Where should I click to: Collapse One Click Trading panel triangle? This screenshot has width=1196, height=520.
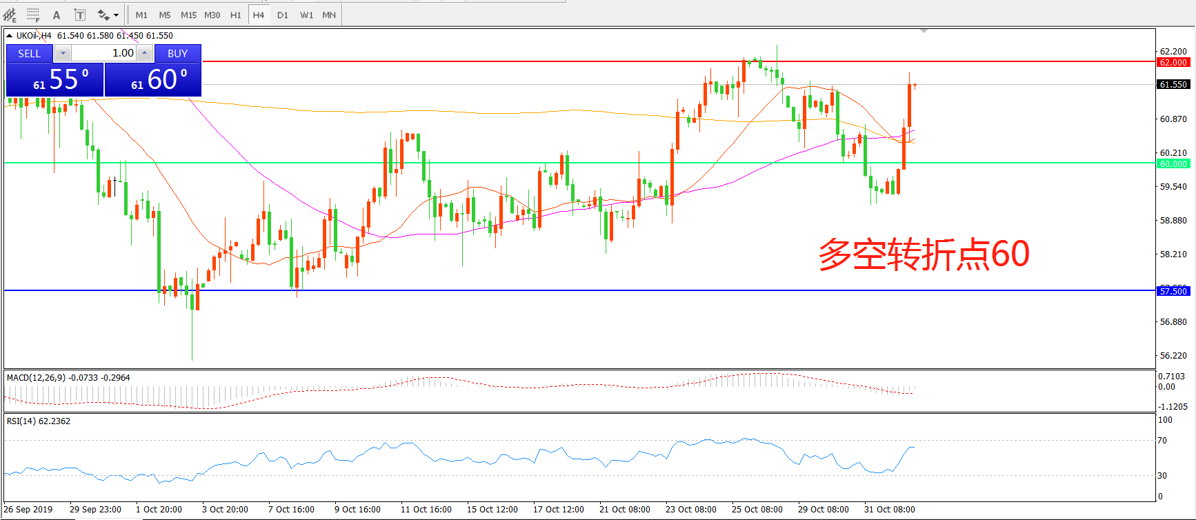pyautogui.click(x=9, y=36)
